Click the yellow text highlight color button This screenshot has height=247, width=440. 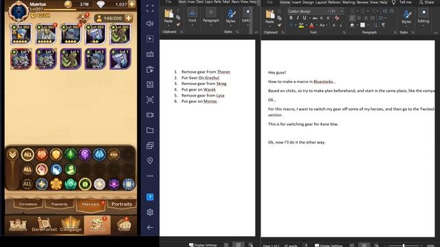[x=301, y=25]
